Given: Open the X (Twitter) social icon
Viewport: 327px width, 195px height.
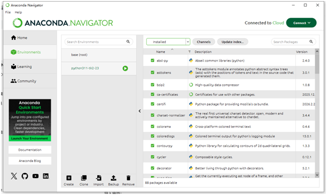Looking at the screenshot, I should [x=14, y=176].
